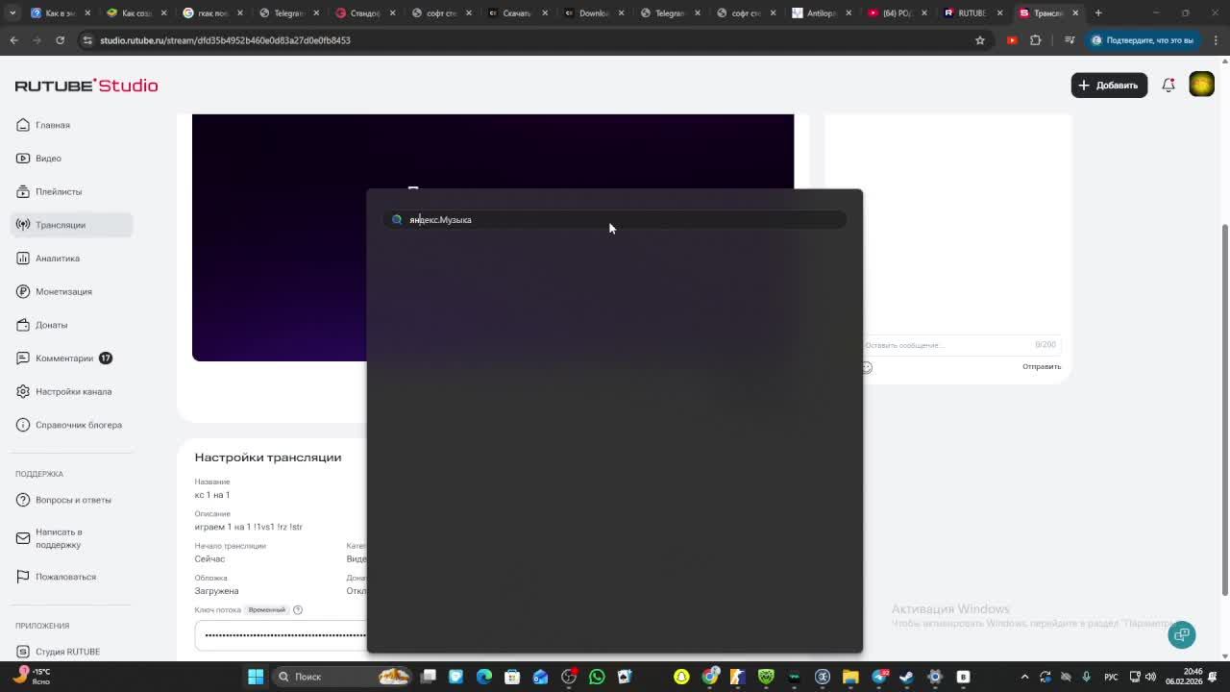The height and width of the screenshot is (692, 1230).
Task: Go back in browser
Action: tap(13, 40)
